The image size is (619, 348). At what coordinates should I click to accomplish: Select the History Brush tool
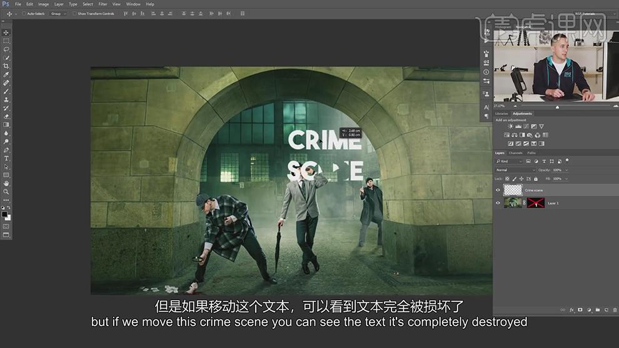(x=6, y=107)
